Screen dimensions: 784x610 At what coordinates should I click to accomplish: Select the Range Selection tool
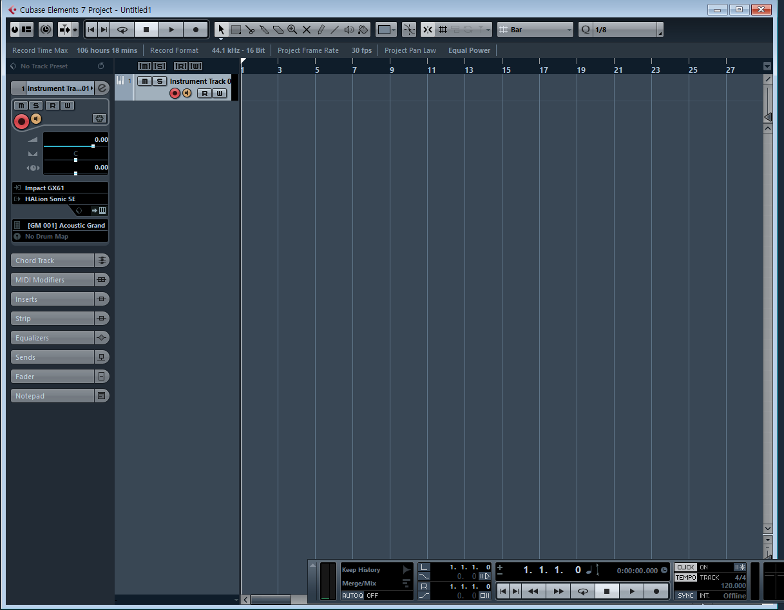coord(236,30)
